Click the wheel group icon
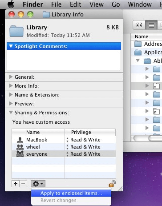 coord(20,147)
